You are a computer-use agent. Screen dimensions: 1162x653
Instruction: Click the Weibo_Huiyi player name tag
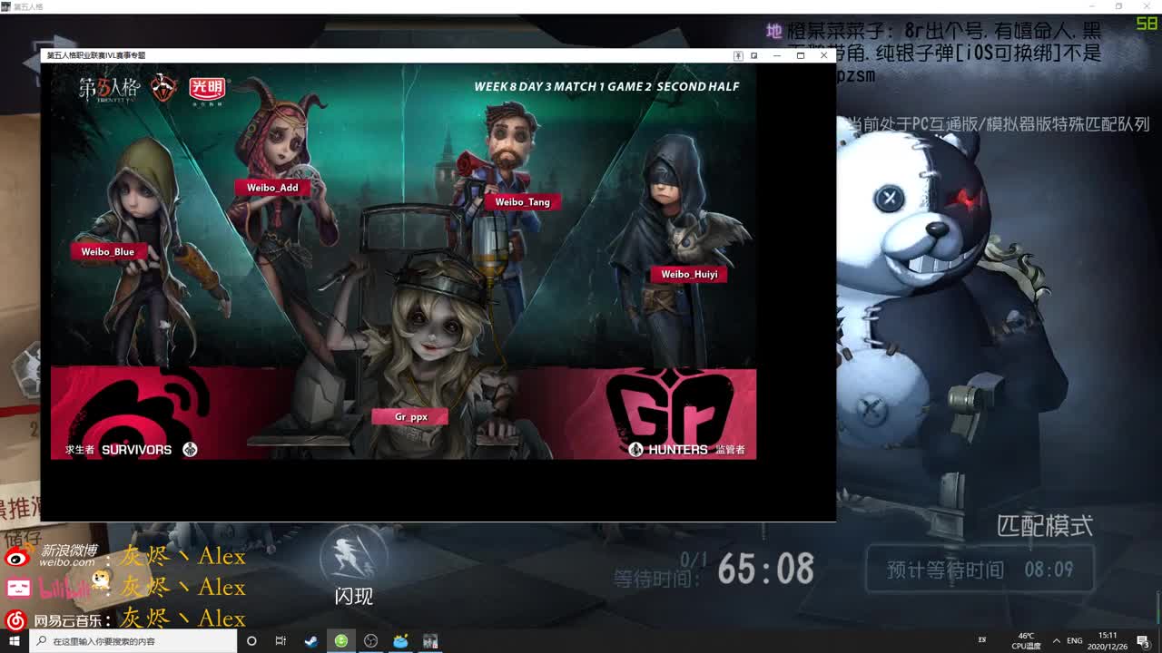[689, 274]
